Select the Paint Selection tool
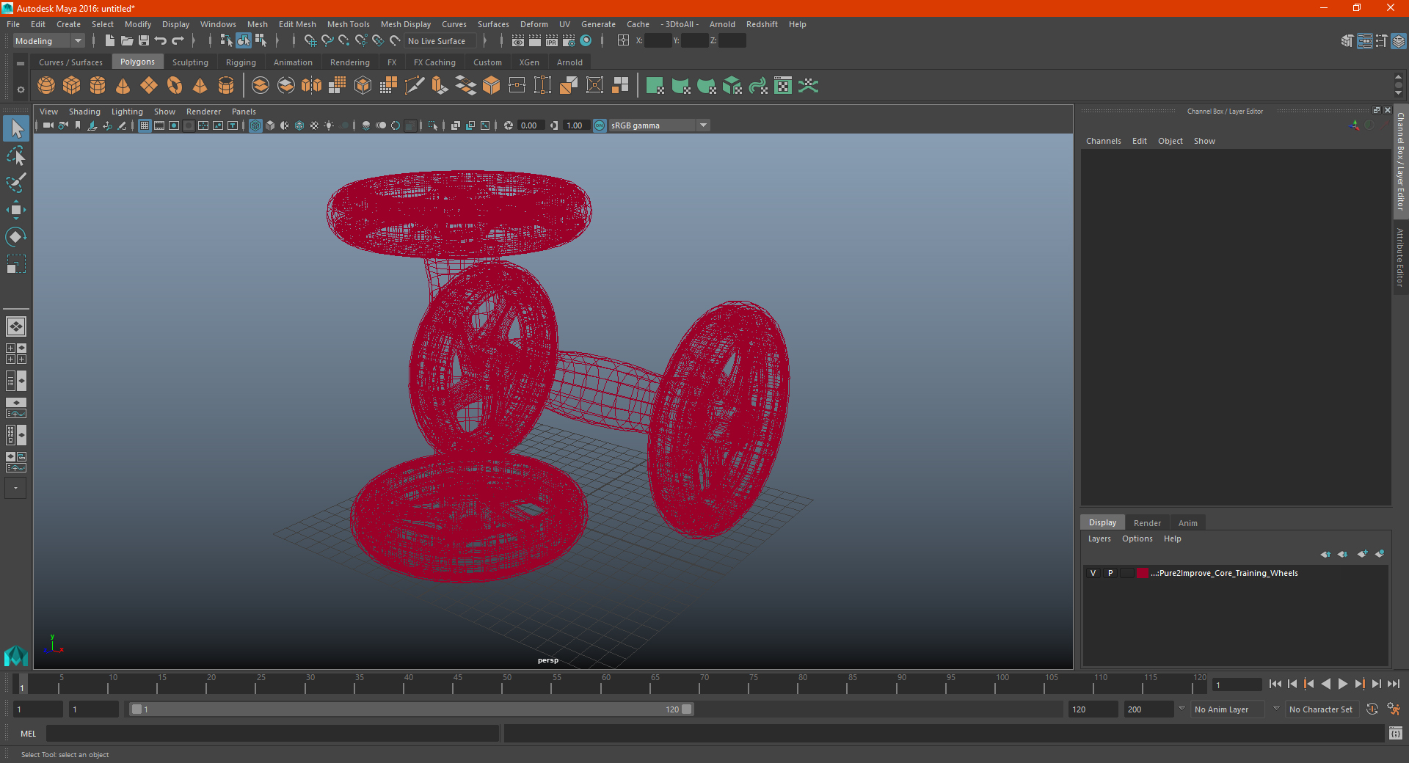1409x763 pixels. 16,183
